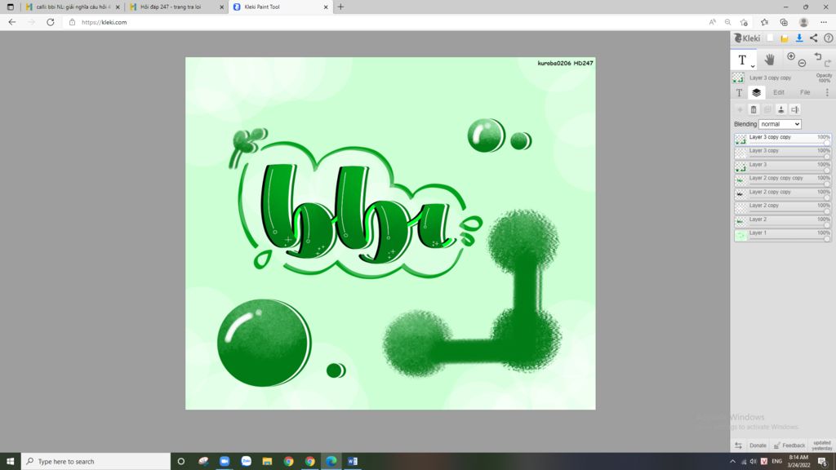
Task: Select the 'Layer 3 copy copy' layer row
Action: click(x=783, y=139)
